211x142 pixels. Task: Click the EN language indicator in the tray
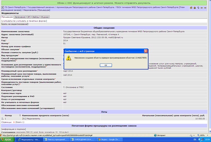[x=195, y=140]
